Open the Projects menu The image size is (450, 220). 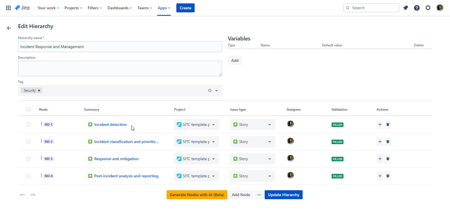pos(73,8)
